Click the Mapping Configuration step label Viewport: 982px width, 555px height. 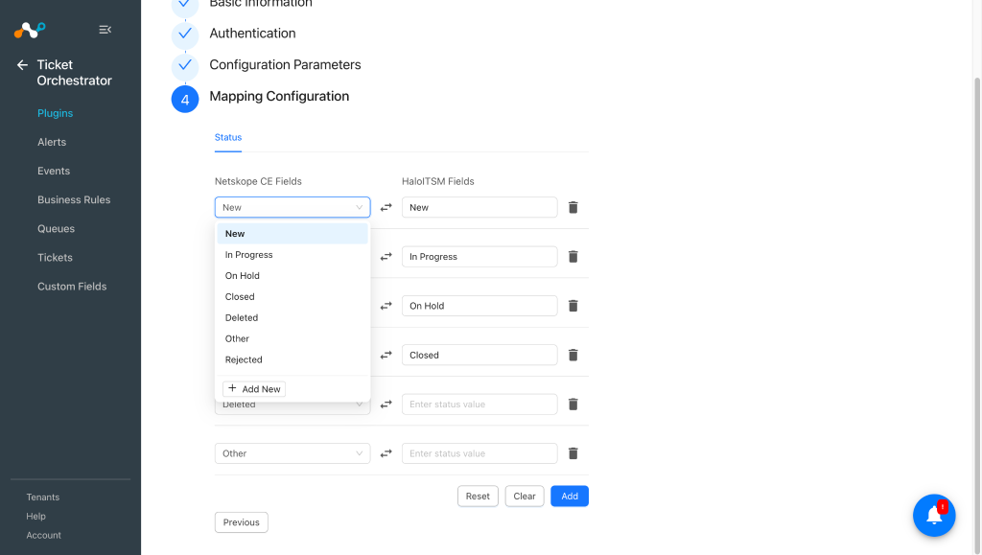(x=279, y=97)
